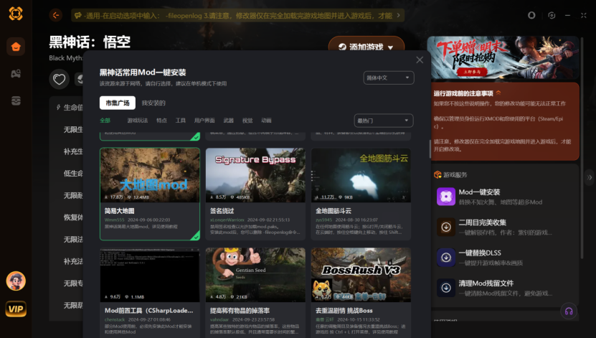Screen dimensions: 596x338
Task: Collapse the 运行游戏前的注意事项 notice chevron
Action: pos(498,93)
